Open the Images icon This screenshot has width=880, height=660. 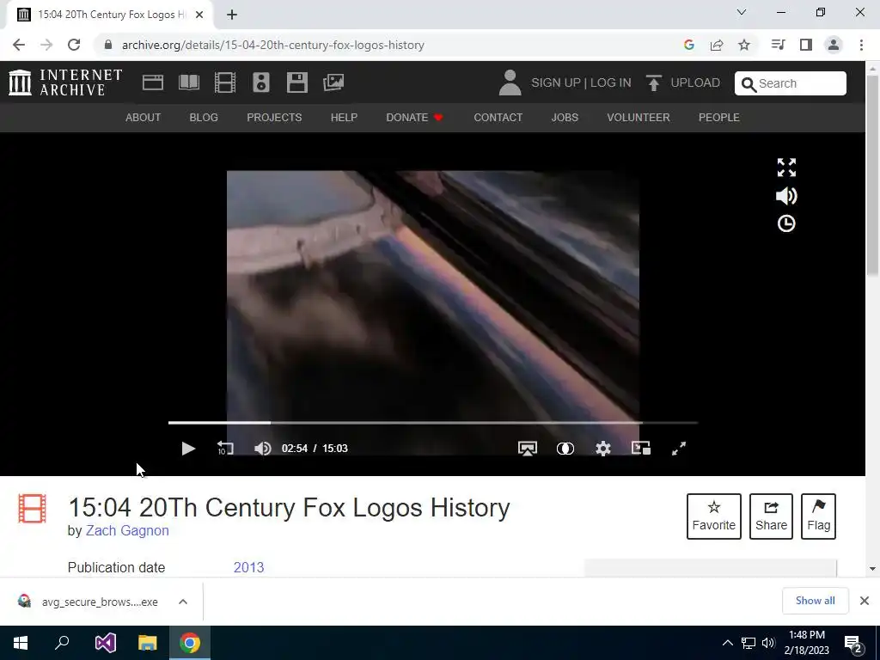tap(333, 82)
